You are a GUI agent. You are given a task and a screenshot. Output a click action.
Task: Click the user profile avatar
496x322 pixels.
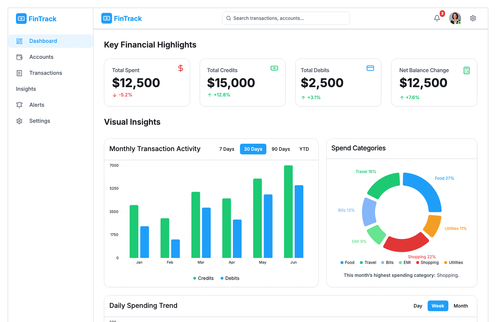455,18
